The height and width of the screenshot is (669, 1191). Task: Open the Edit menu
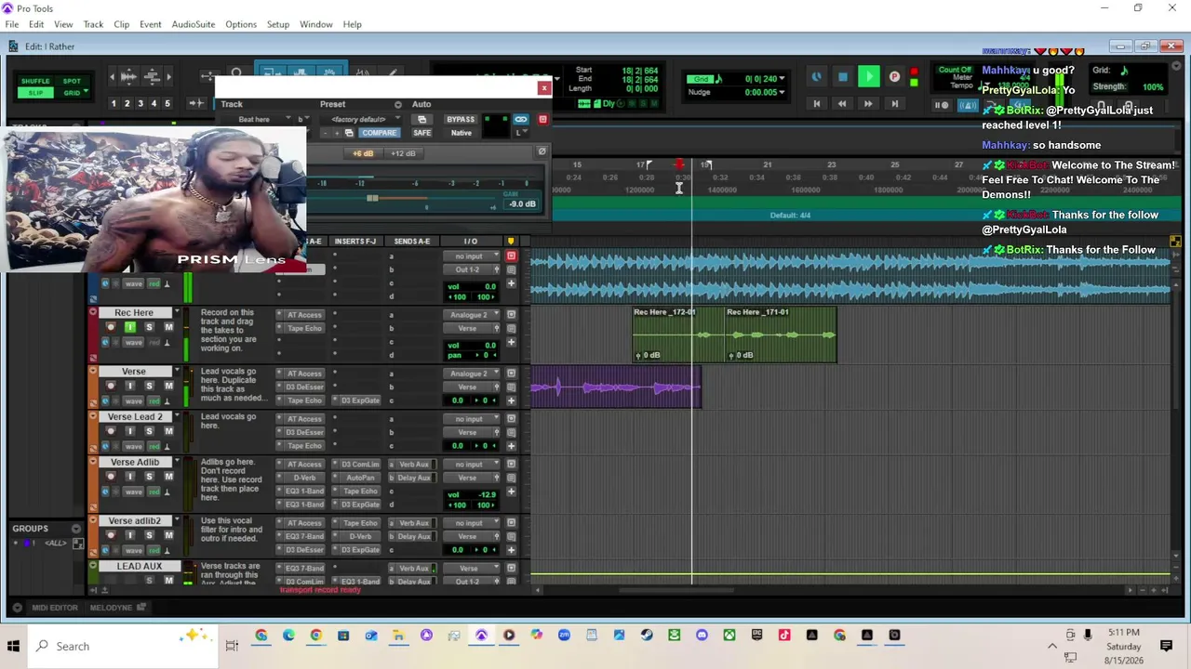[36, 24]
